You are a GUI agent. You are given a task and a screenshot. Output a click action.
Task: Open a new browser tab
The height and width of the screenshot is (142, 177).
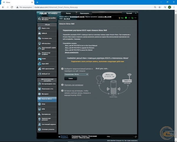[x=37, y=2]
